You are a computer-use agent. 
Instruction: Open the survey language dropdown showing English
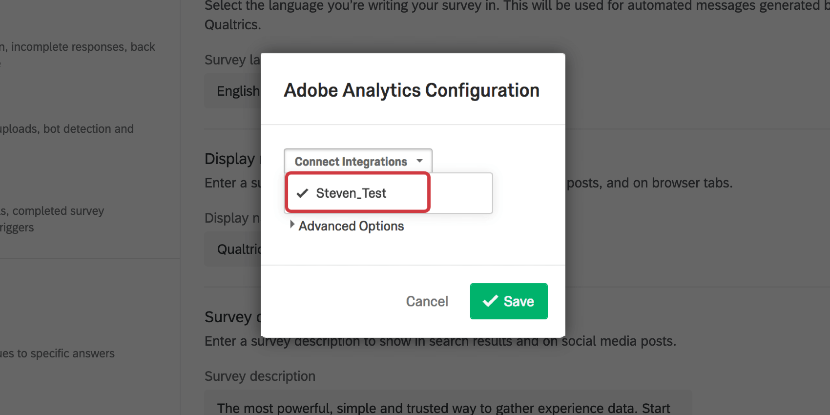click(x=238, y=90)
